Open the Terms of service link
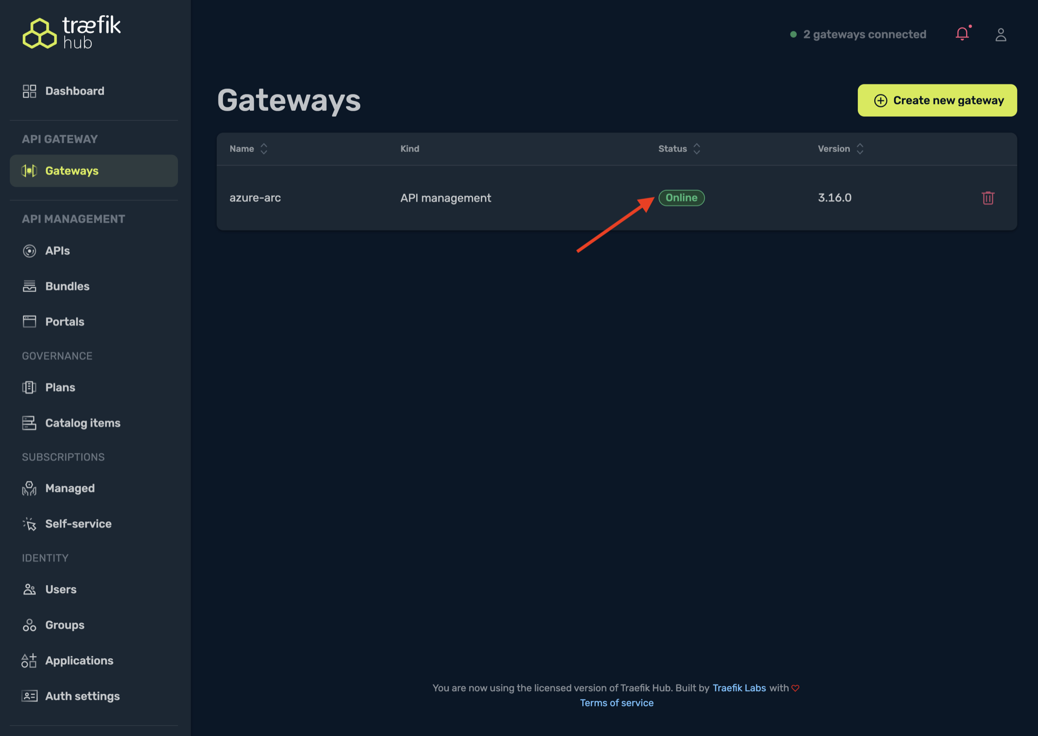 click(x=616, y=703)
